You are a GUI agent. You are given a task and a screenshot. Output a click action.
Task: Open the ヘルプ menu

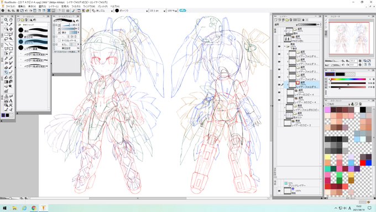click(114, 6)
